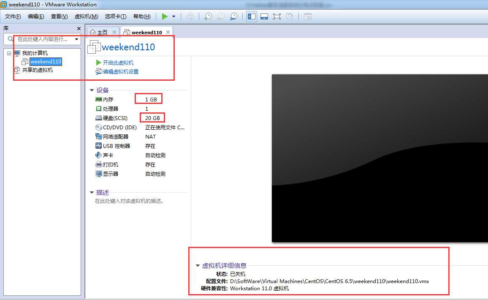Close the 主页 tab

(114, 32)
